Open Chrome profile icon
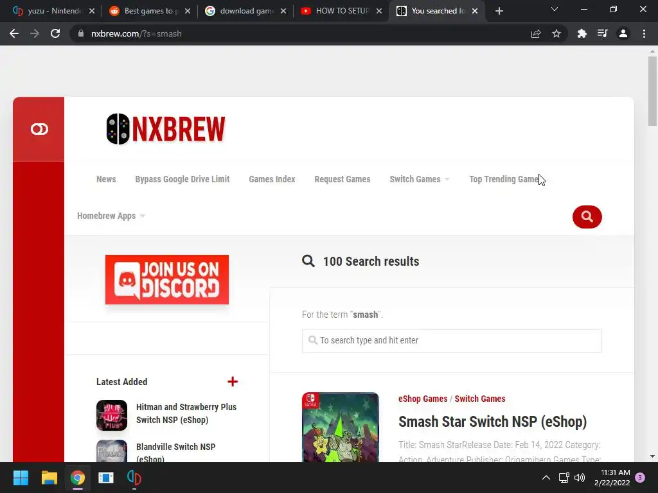Viewport: 658px width, 493px height. [623, 33]
